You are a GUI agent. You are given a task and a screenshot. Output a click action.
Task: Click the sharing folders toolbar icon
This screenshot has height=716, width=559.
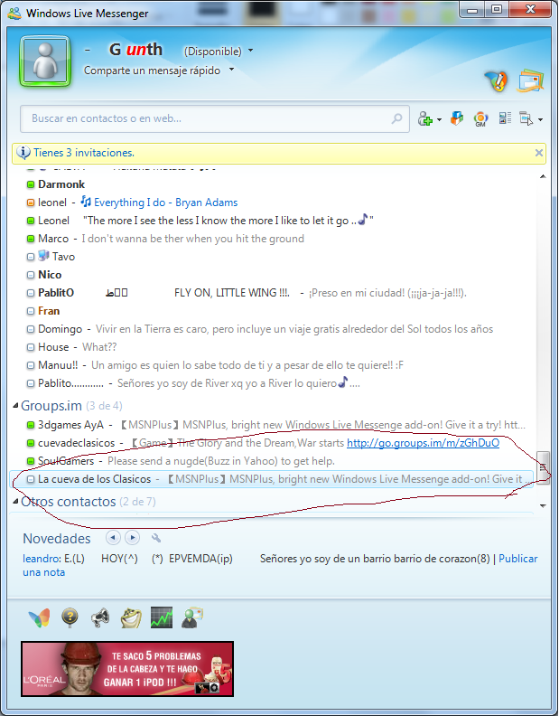click(x=456, y=118)
